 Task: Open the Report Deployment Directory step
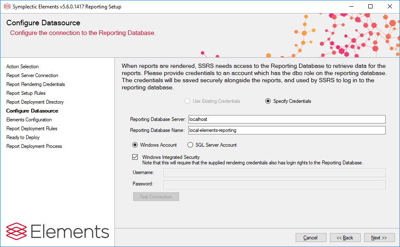pos(35,102)
